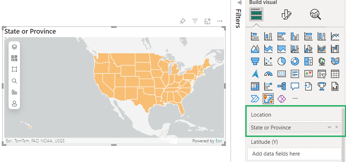
Task: Remove State or Province field
Action: click(336, 127)
